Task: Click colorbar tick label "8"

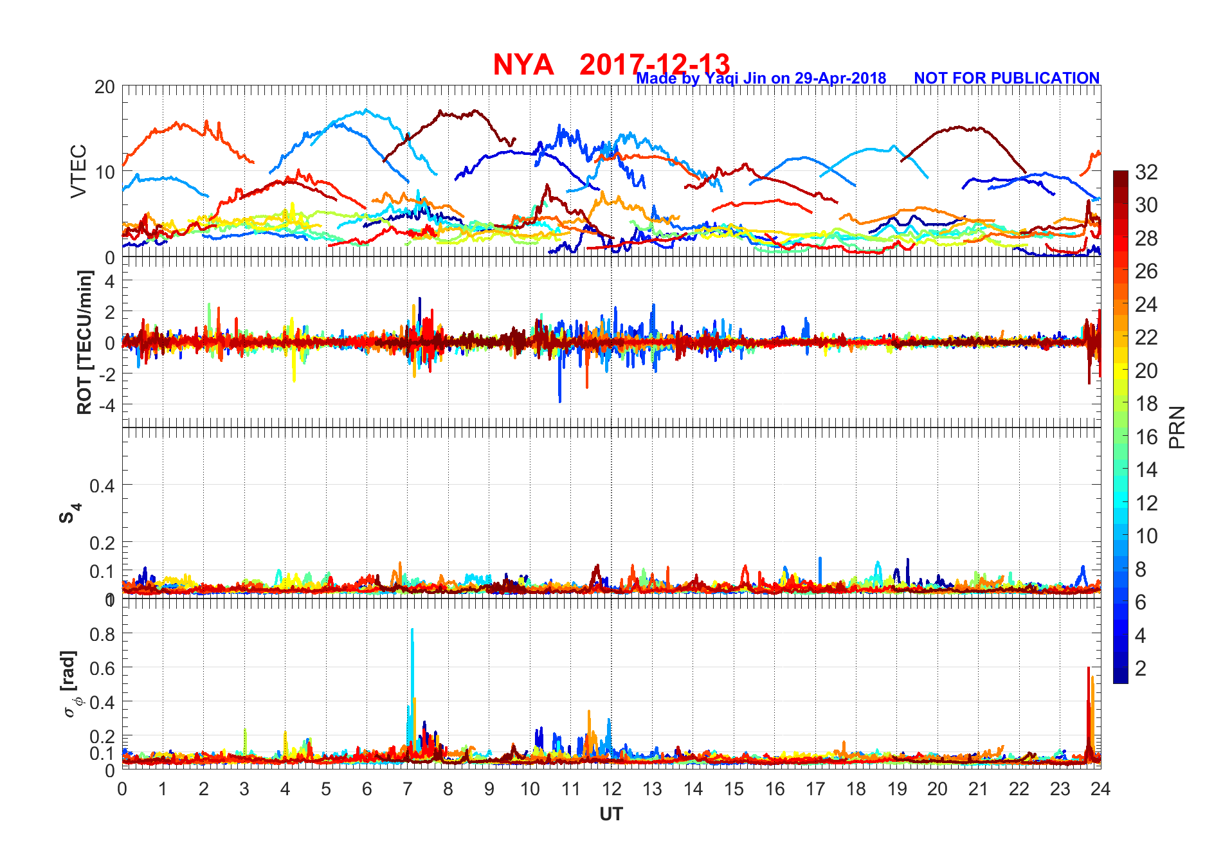Action: (1141, 569)
